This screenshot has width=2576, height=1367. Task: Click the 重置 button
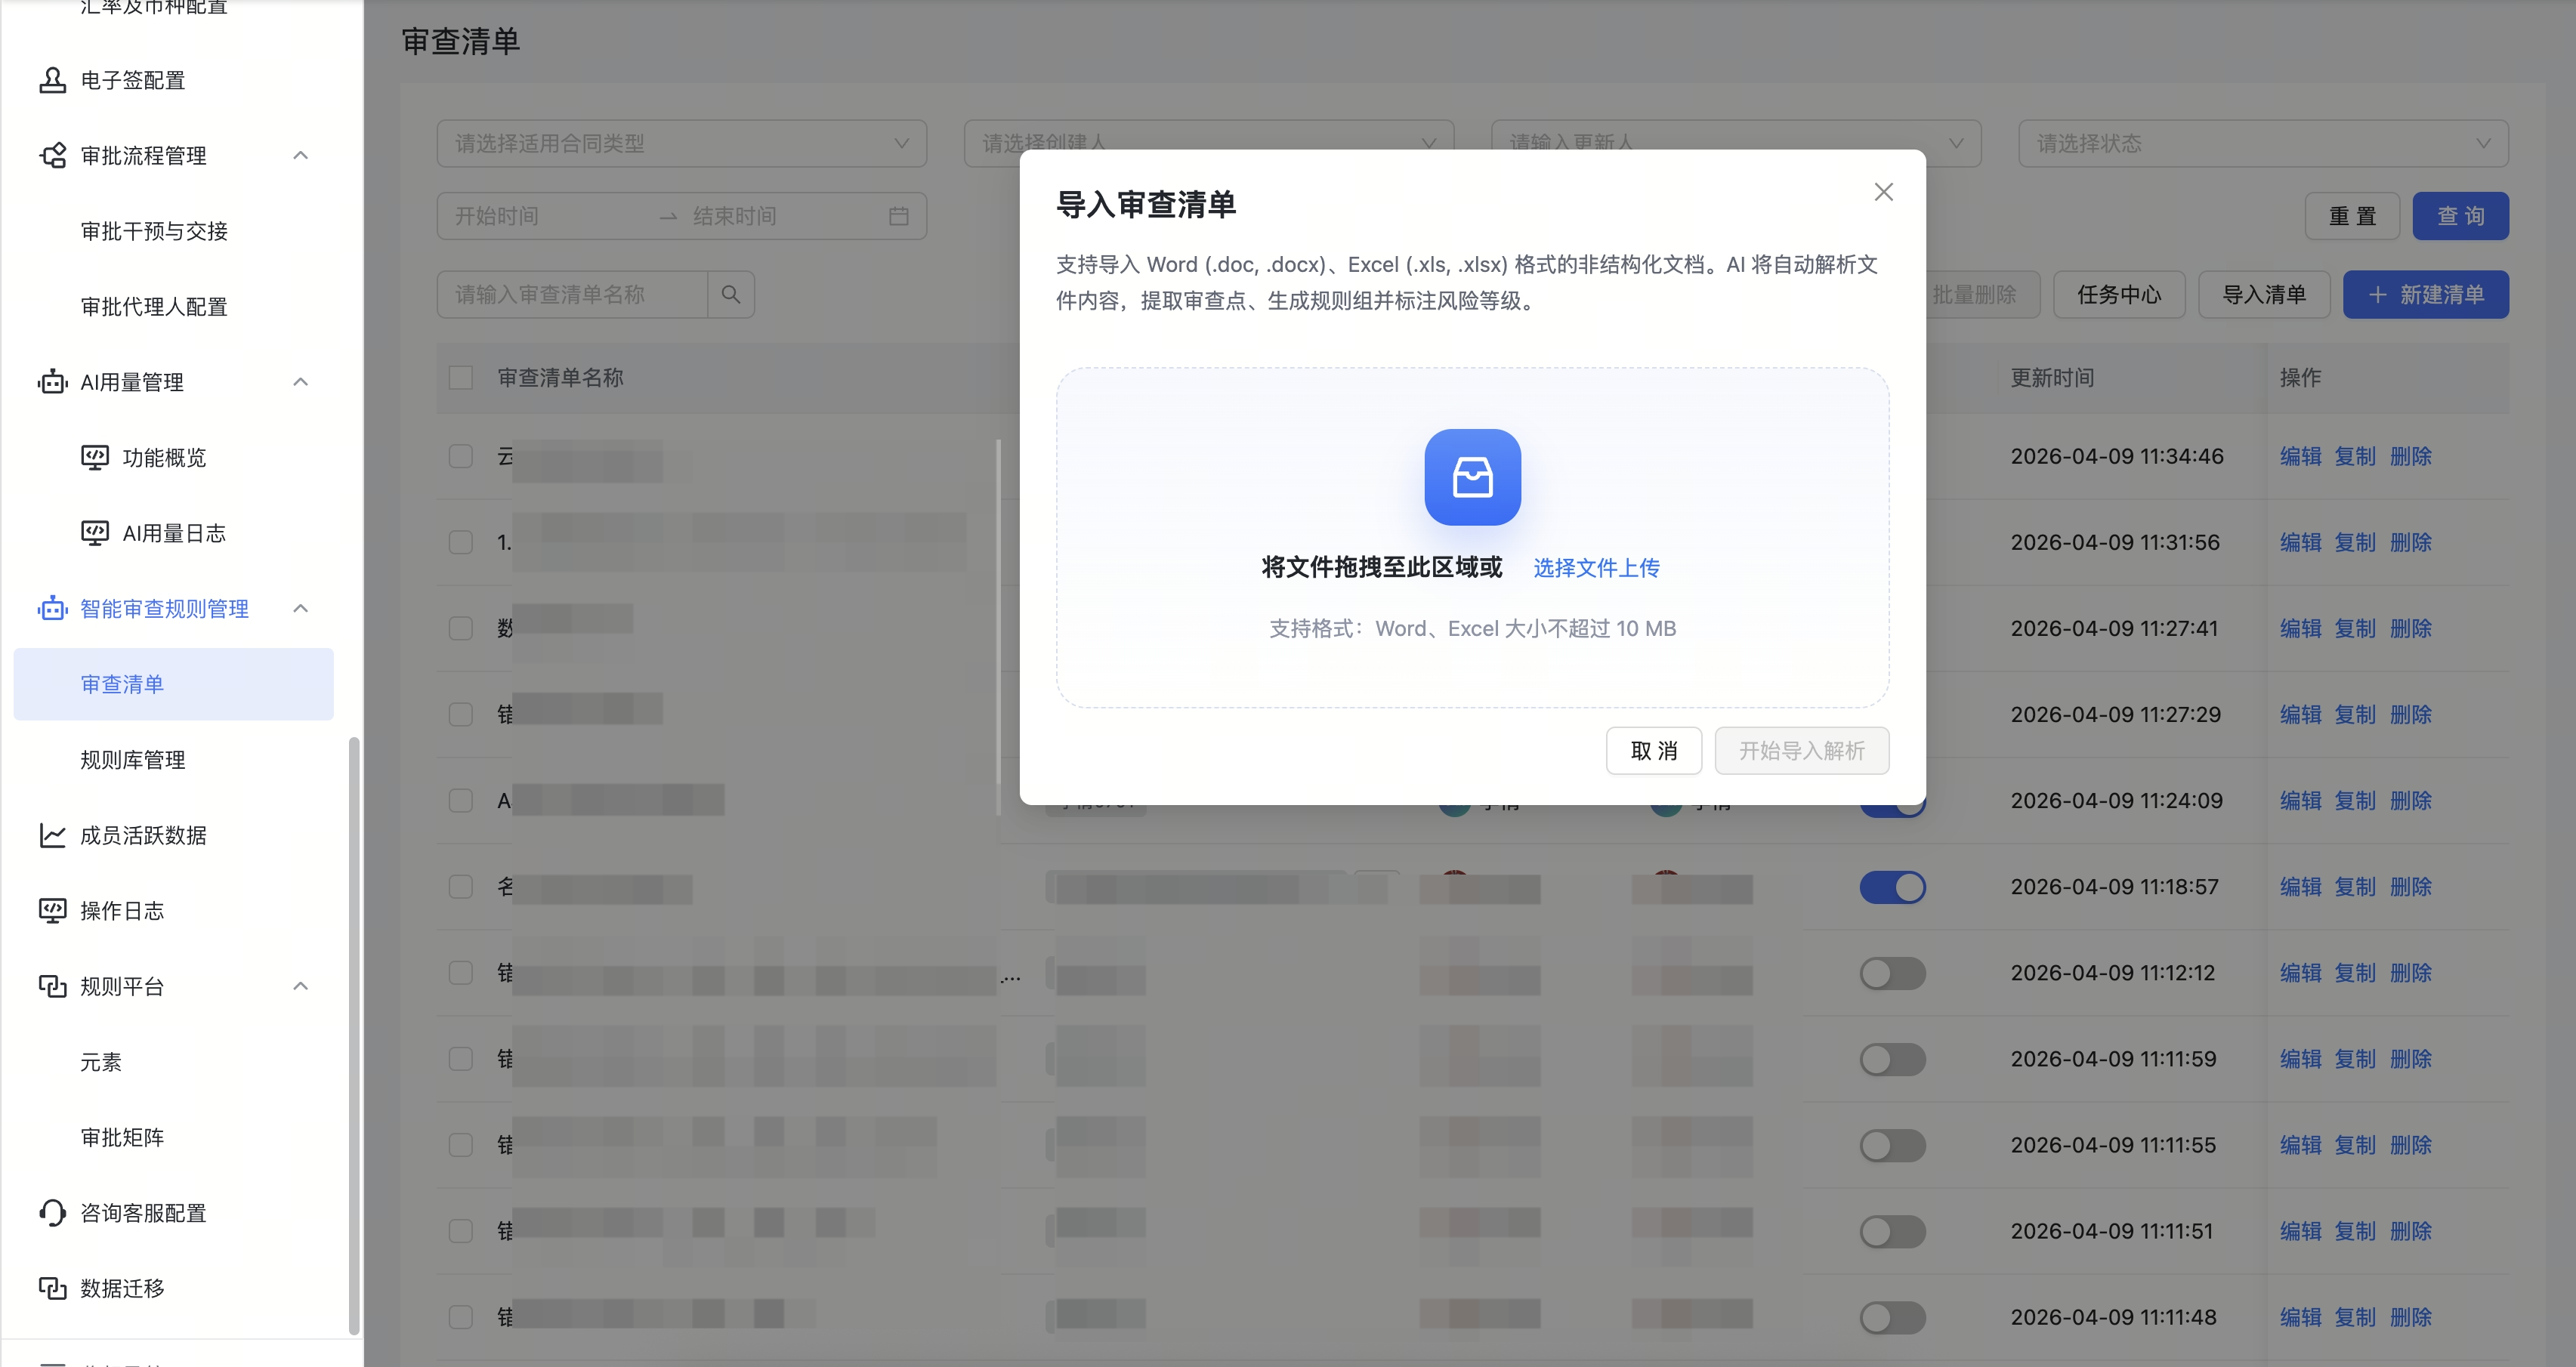click(2351, 216)
